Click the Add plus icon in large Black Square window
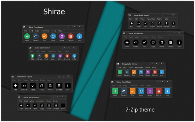Image resolution: width=195 pixels, height=122 pixels. pos(16,86)
